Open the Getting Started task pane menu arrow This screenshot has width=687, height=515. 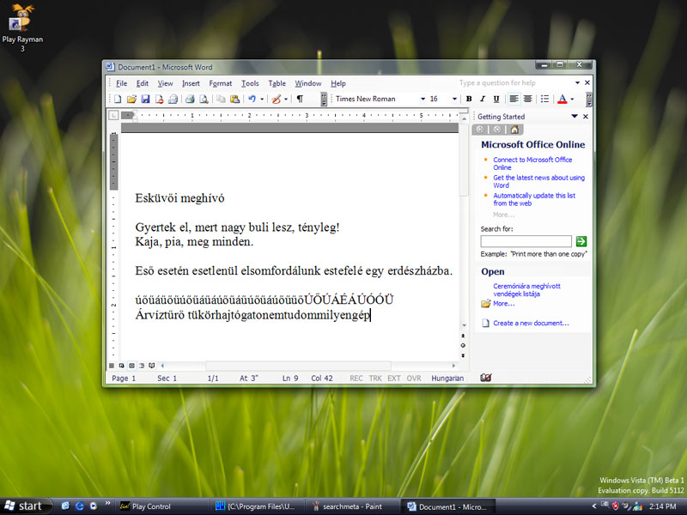(575, 117)
